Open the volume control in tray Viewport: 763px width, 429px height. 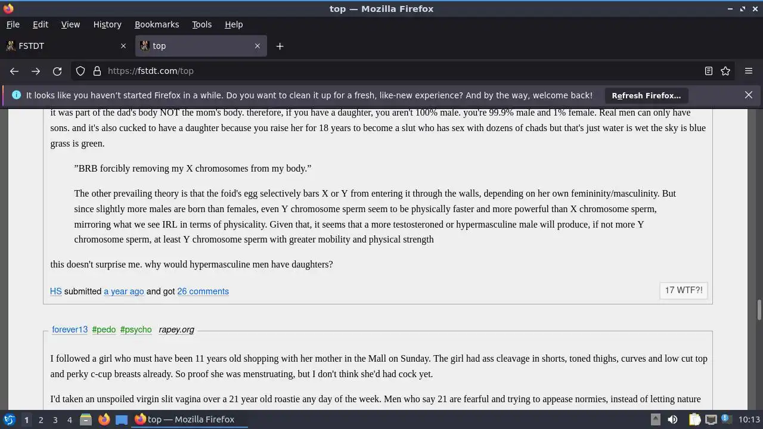coord(672,419)
